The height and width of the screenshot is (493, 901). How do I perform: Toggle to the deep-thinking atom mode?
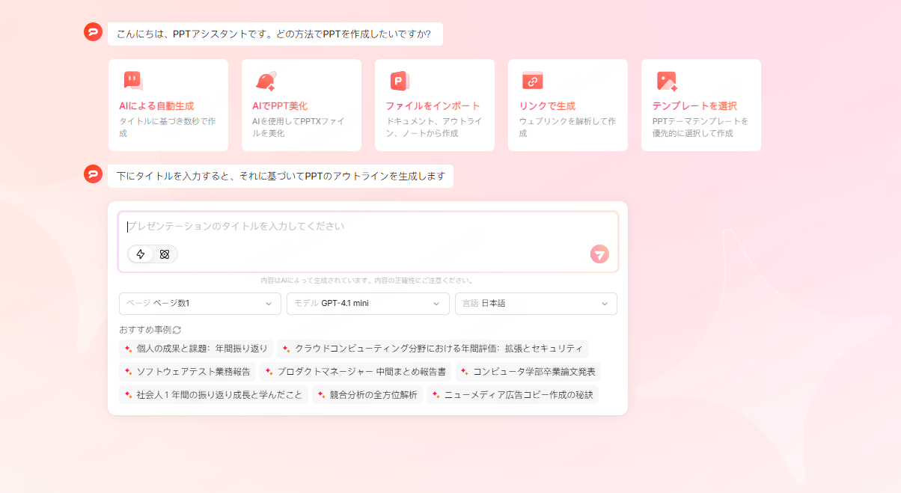click(164, 254)
